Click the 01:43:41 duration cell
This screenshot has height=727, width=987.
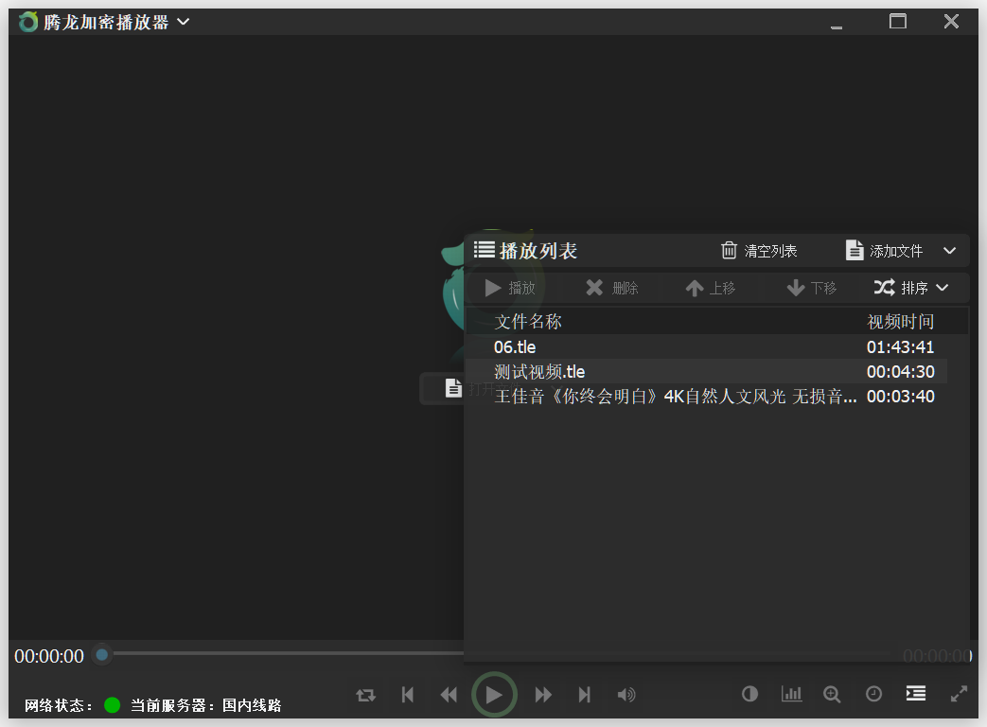(900, 346)
